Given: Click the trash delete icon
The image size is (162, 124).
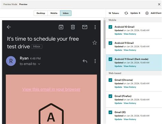Looking at the screenshot, I should coord(73,27).
